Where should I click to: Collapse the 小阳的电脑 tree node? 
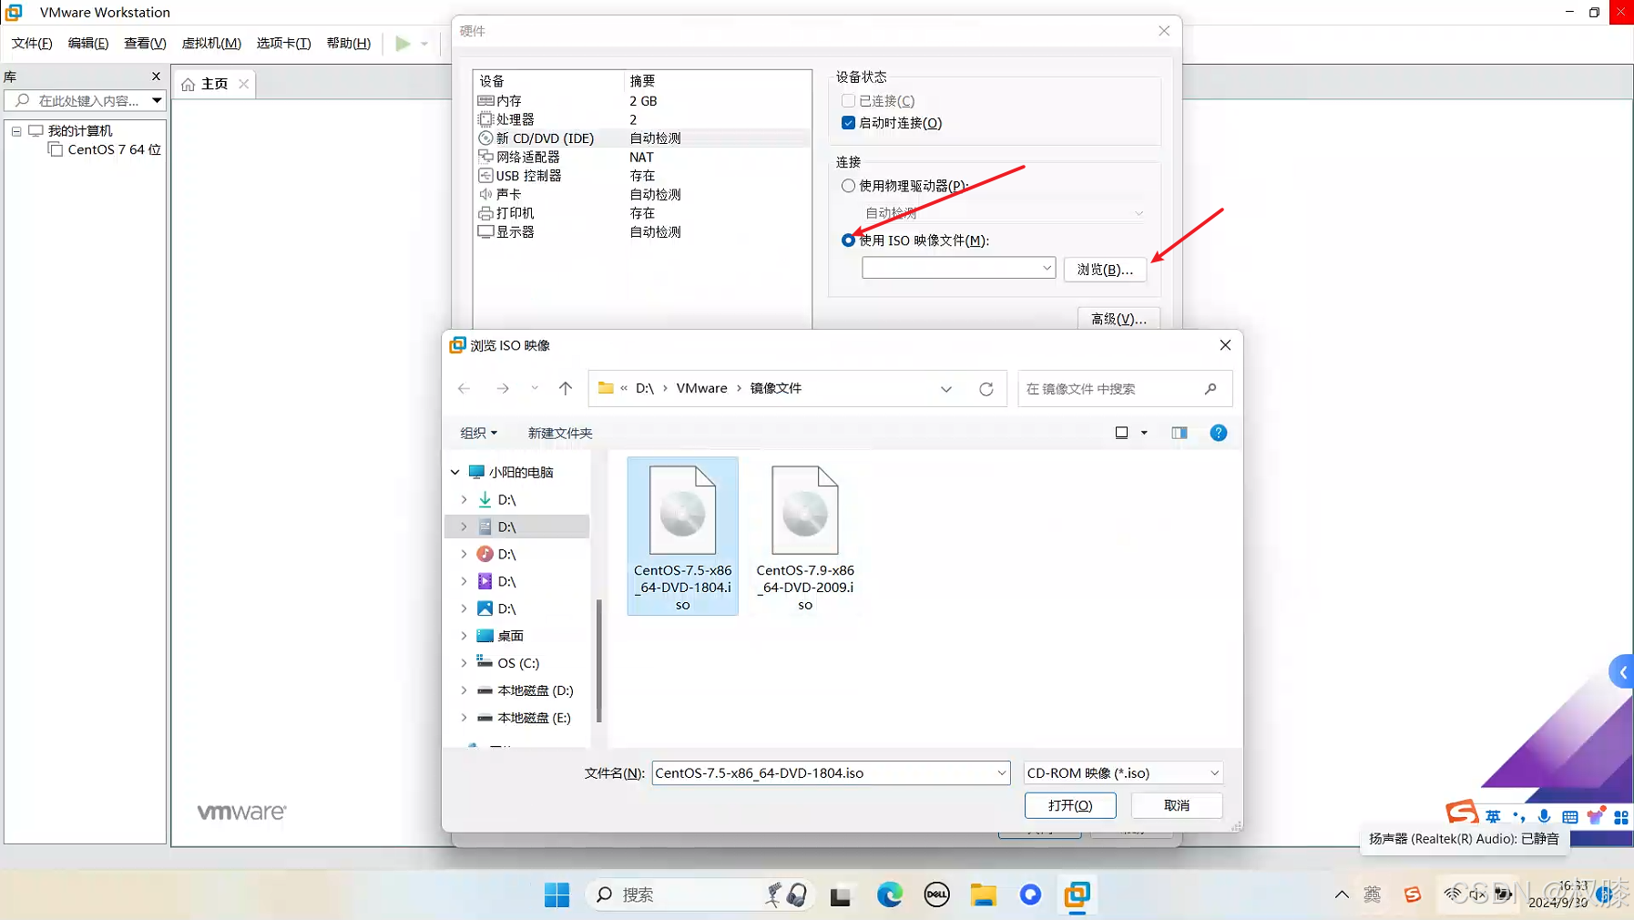(x=455, y=472)
